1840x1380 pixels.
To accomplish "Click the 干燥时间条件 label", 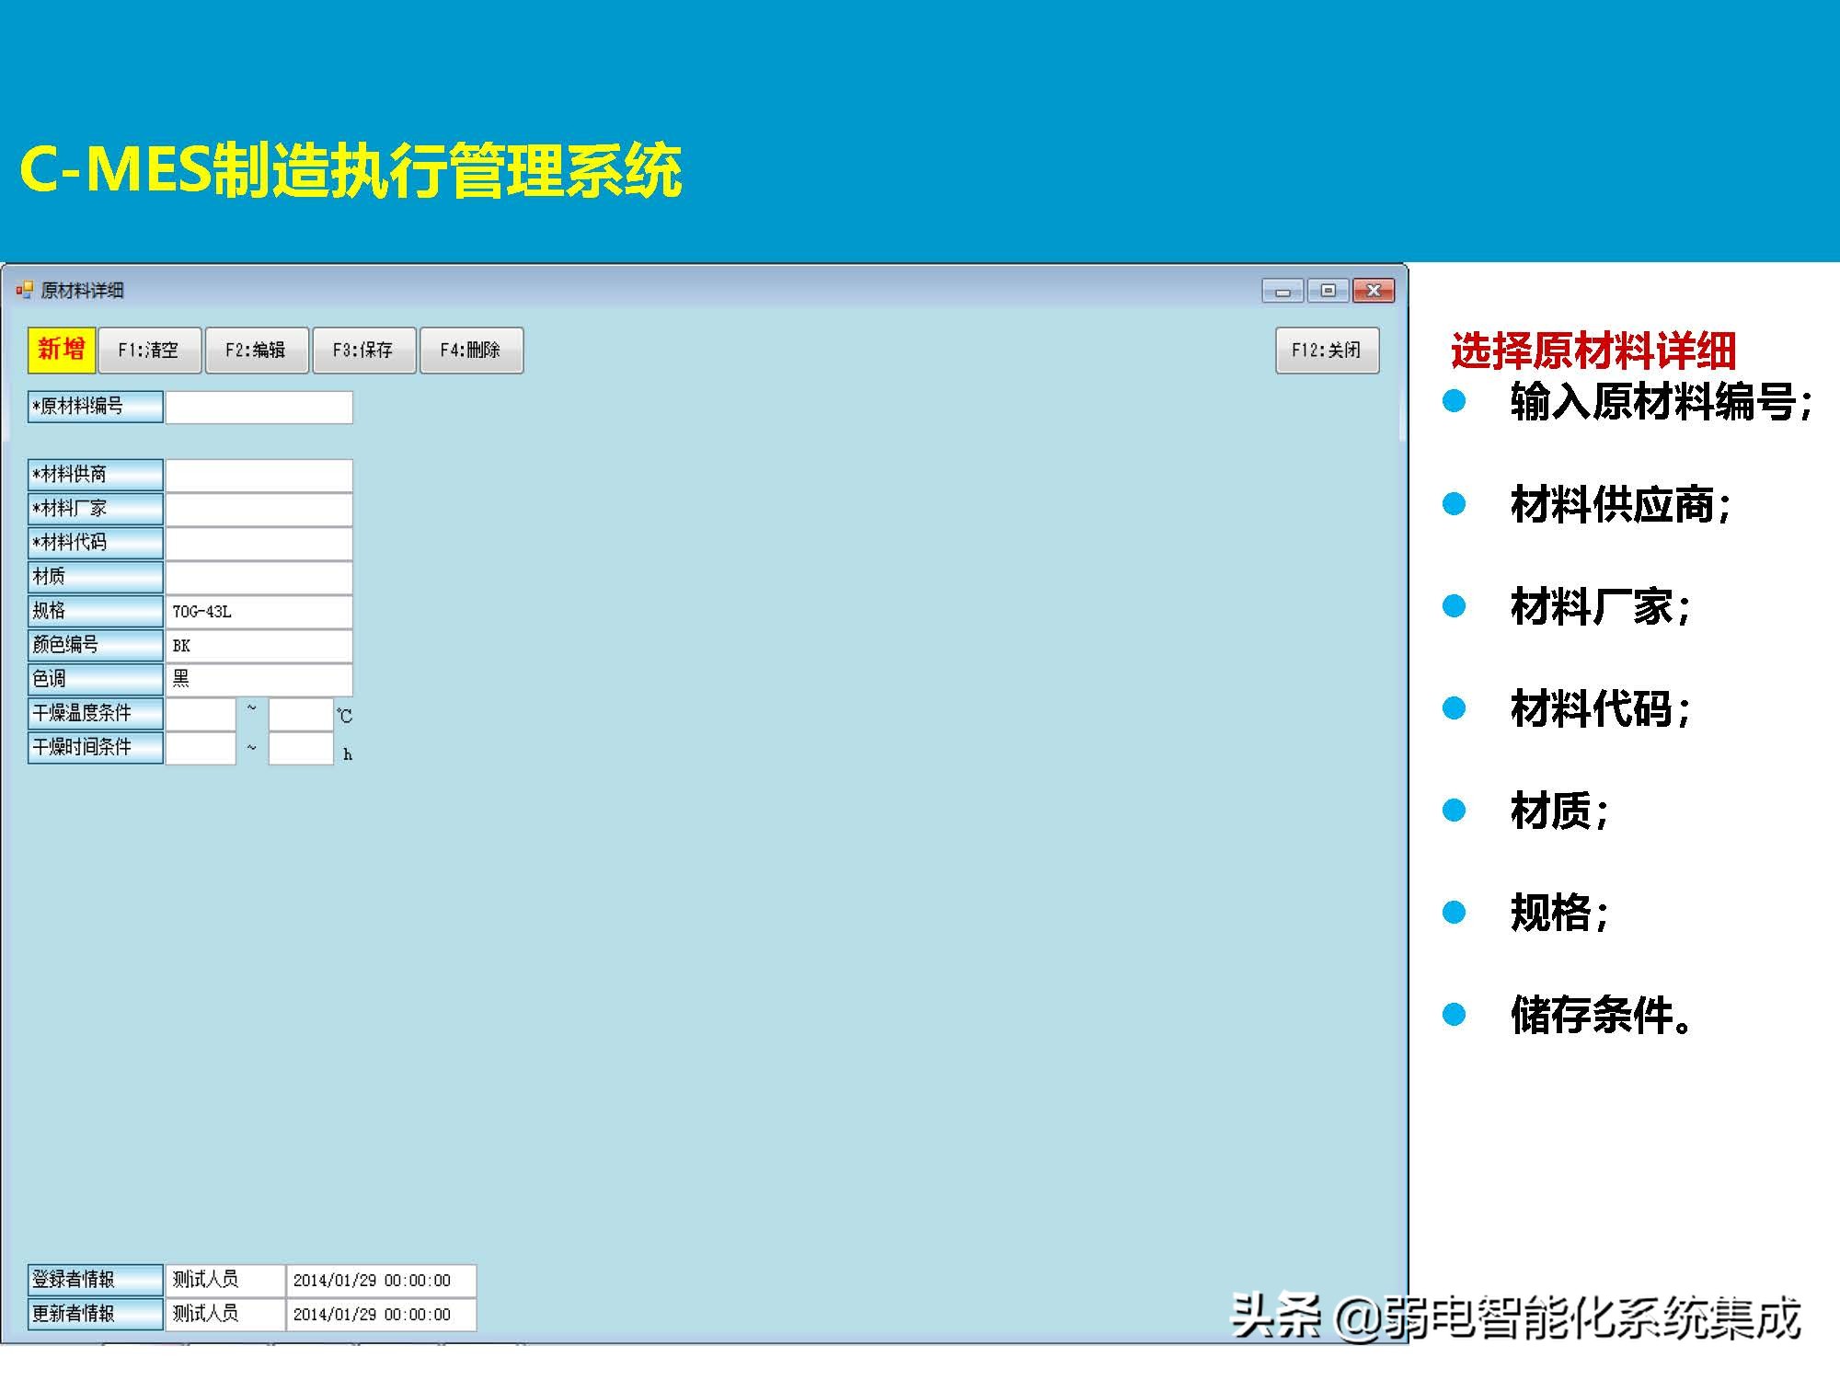I will [96, 747].
